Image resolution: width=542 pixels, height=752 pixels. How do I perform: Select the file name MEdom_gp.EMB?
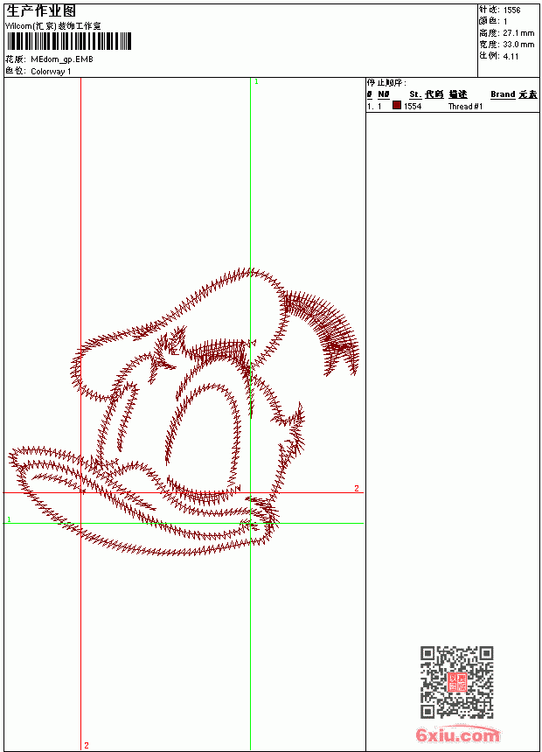point(62,59)
